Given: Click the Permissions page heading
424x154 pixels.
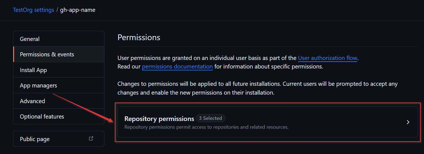Looking at the screenshot, I should pyautogui.click(x=139, y=37).
